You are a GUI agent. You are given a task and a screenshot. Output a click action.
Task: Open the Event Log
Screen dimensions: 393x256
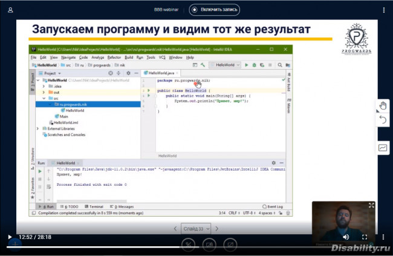pyautogui.click(x=273, y=206)
